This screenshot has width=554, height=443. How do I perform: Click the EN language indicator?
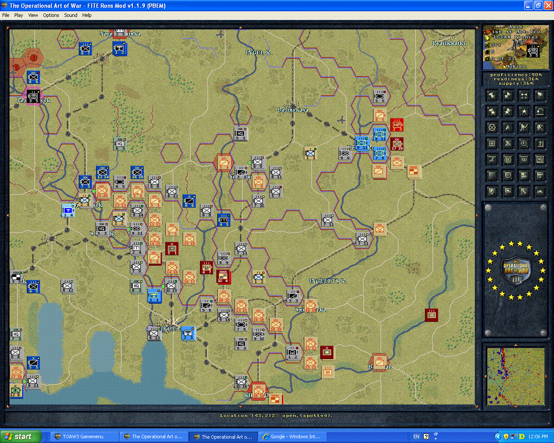tap(416, 437)
